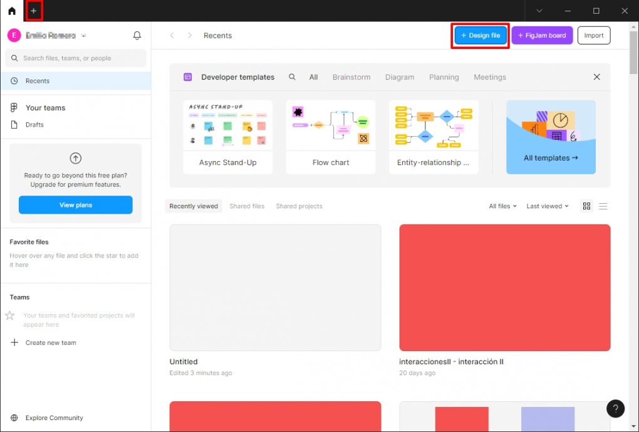
Task: Expand the All files dropdown
Action: pos(502,206)
